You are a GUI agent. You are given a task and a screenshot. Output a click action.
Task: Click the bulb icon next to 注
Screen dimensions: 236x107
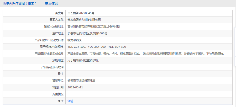59,101
